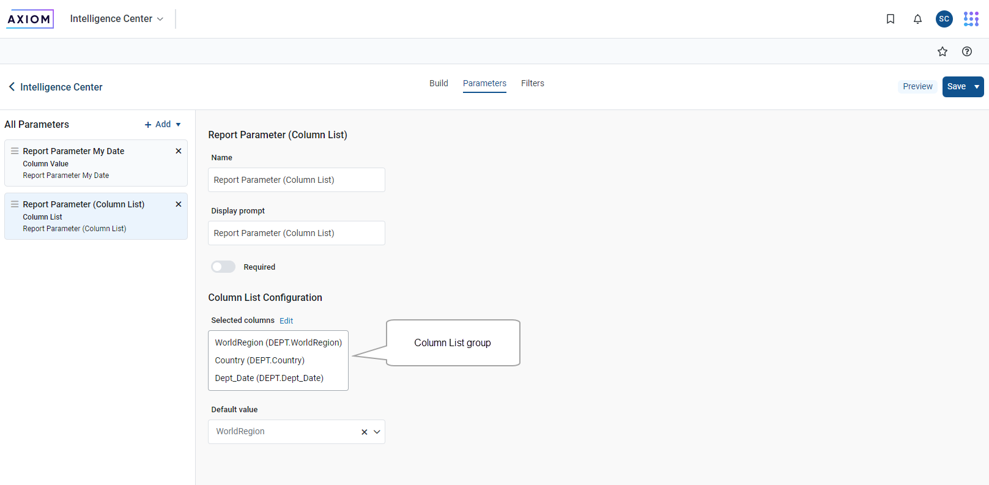989x485 pixels.
Task: Click the Display prompt input field
Action: point(297,233)
